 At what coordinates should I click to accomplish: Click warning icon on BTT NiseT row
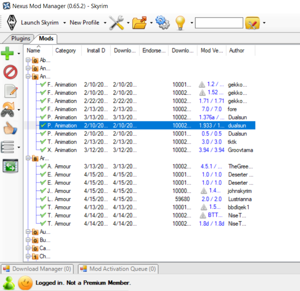pyautogui.click(x=203, y=215)
